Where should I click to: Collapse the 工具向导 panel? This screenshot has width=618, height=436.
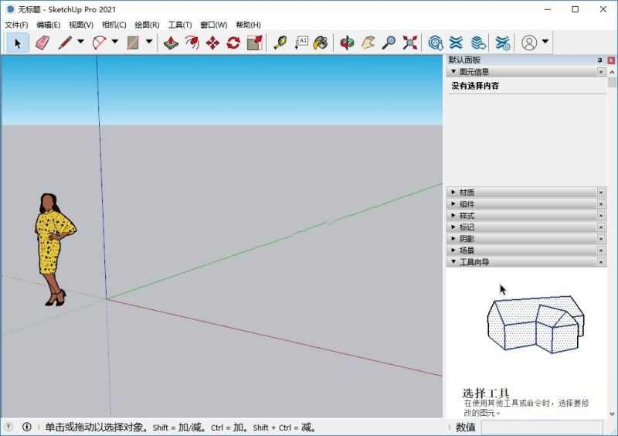pyautogui.click(x=453, y=261)
